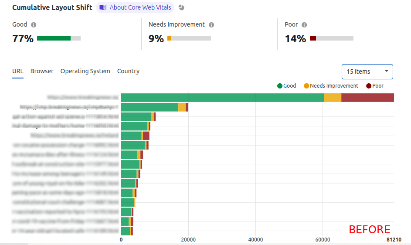
Task: Click the top bar's red Poor segment
Action: click(367, 98)
